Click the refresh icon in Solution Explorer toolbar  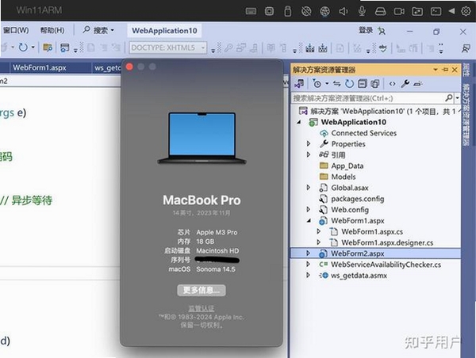[x=349, y=84]
